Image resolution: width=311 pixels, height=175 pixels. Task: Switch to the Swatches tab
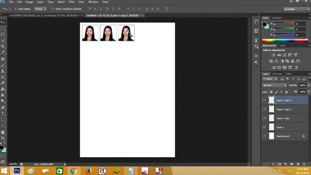tap(276, 18)
